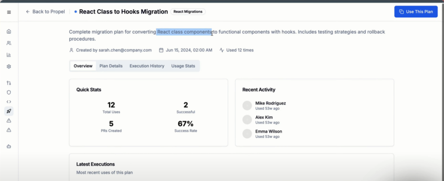Open the hamburger menu in sidebar
This screenshot has height=181, width=444.
click(9, 12)
